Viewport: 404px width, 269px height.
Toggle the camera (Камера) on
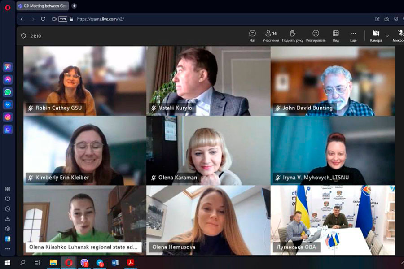(376, 36)
